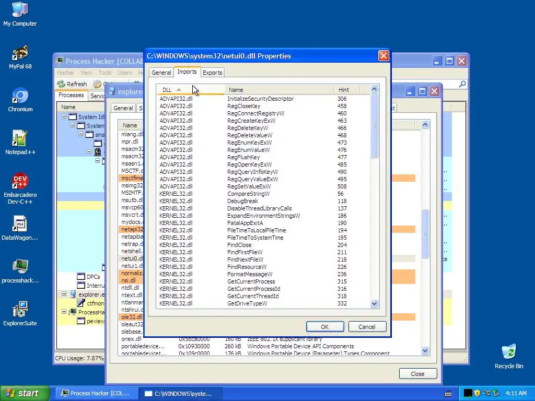Sort imports by DLL column header

tap(190, 90)
